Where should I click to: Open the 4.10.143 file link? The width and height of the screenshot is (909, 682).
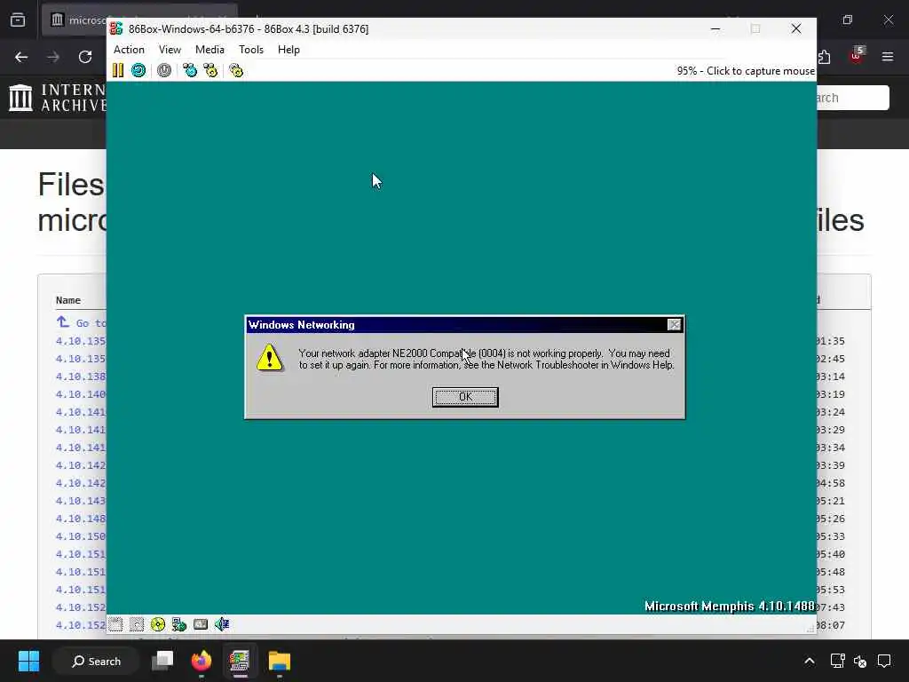(81, 501)
